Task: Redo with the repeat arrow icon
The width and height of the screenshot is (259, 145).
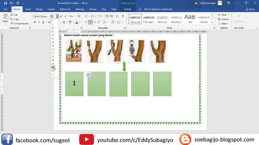Action: point(18,3)
